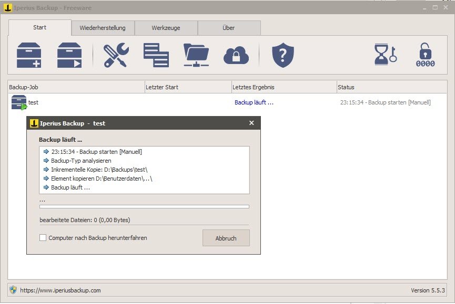Open the Werkzeuge tab

pyautogui.click(x=166, y=28)
